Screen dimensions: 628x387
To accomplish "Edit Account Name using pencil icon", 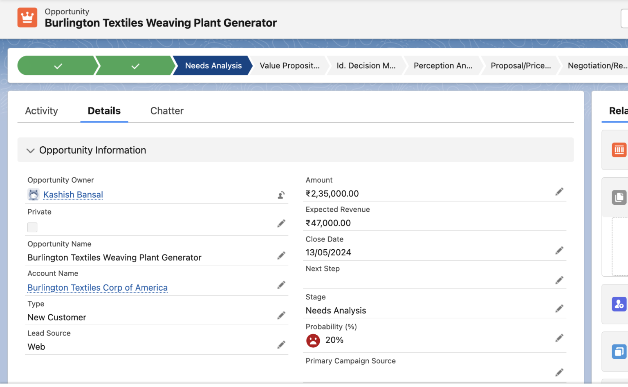I will 281,285.
